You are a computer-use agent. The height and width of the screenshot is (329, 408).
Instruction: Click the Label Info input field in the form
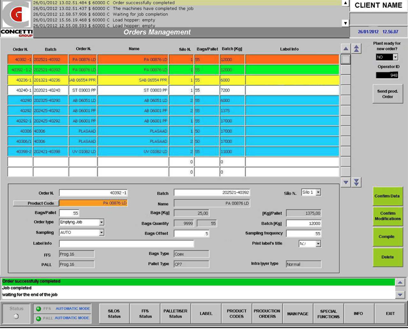126,244
